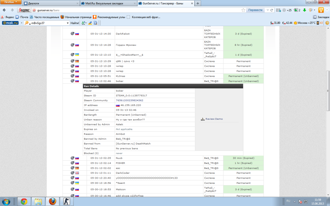Open the Mail.ru toolbar settings gear
The height and width of the screenshot is (206, 330).
[x=327, y=23]
